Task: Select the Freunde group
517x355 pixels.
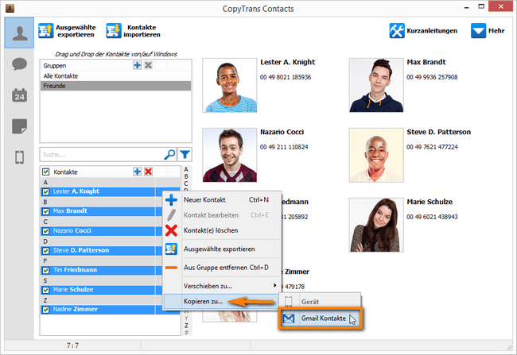Action: [x=115, y=86]
